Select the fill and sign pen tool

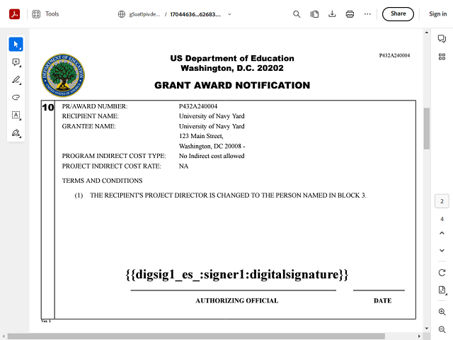(16, 133)
